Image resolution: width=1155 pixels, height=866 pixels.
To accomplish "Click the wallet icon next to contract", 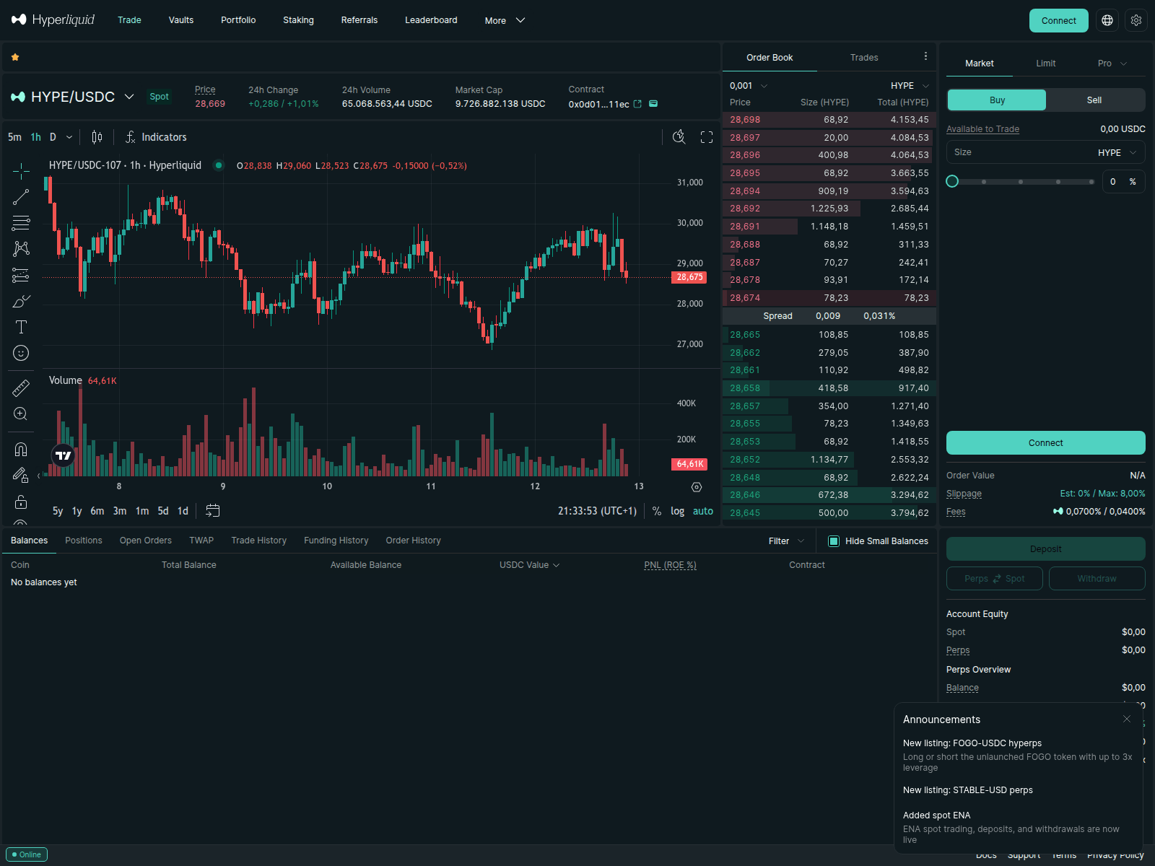I will 653,104.
